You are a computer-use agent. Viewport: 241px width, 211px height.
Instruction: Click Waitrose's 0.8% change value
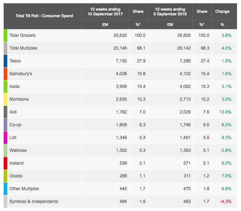226,150
